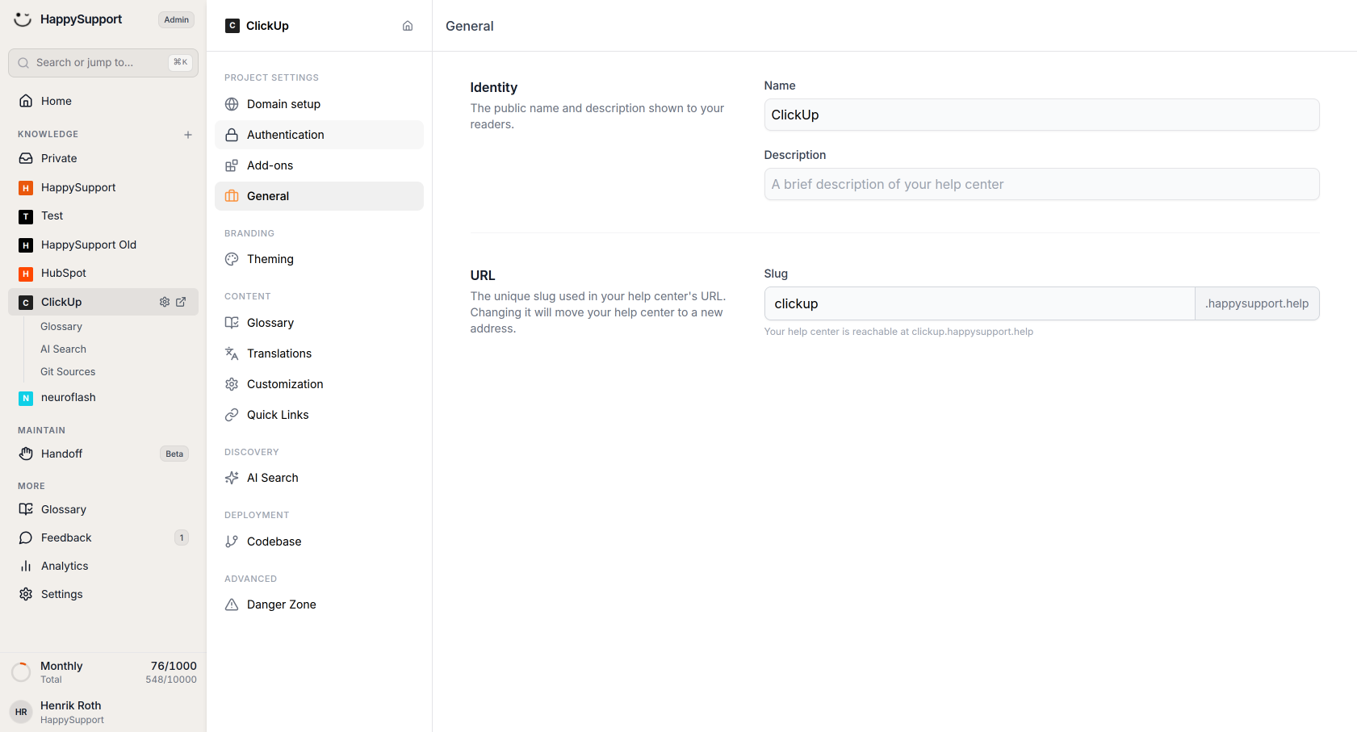Open the HubSpot project
Viewport: 1357px width, 732px height.
coord(103,273)
